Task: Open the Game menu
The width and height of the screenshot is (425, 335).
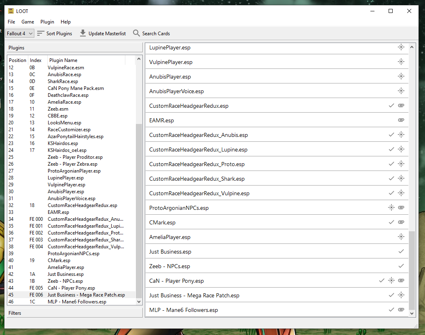Action: coord(27,22)
